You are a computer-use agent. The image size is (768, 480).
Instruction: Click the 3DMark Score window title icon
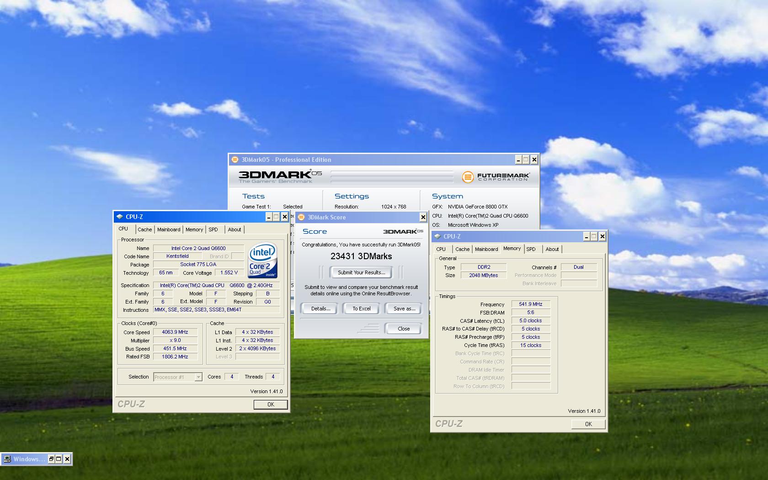[301, 217]
